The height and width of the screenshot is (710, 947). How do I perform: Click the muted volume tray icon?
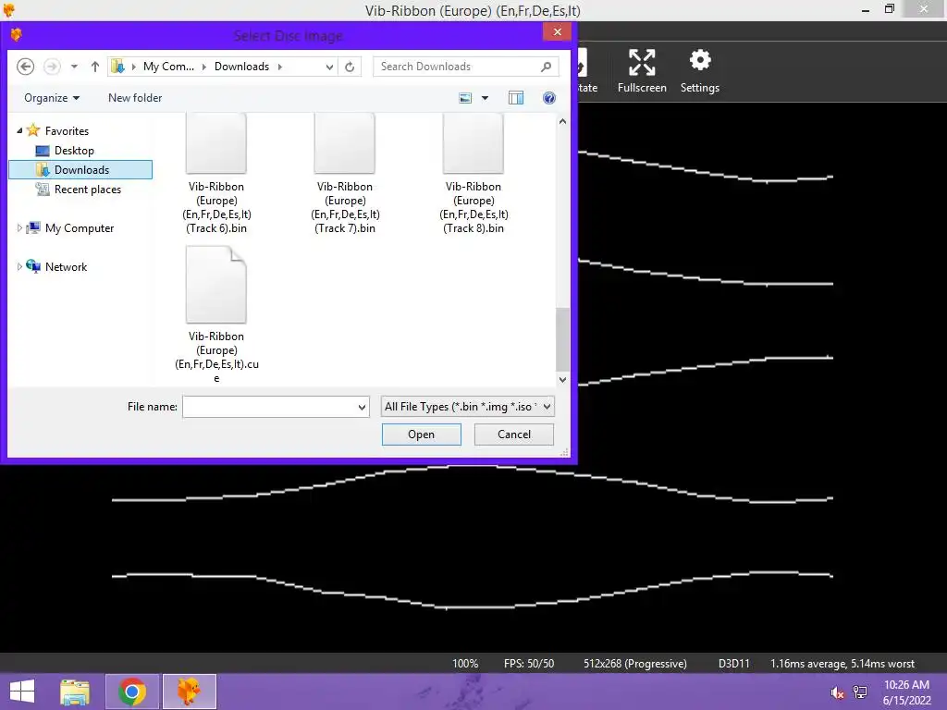(x=837, y=692)
